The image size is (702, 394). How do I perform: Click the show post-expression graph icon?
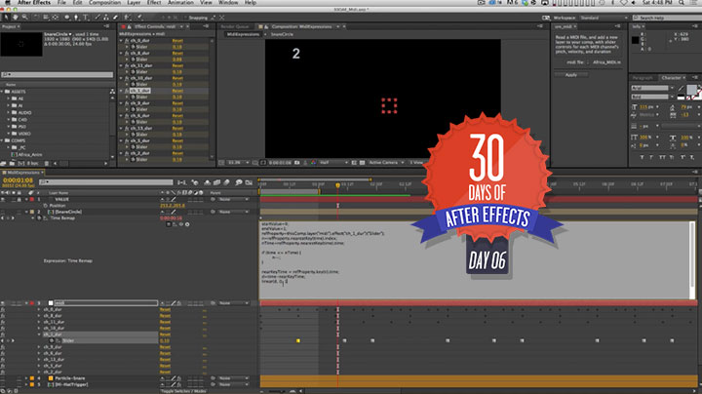click(x=175, y=224)
